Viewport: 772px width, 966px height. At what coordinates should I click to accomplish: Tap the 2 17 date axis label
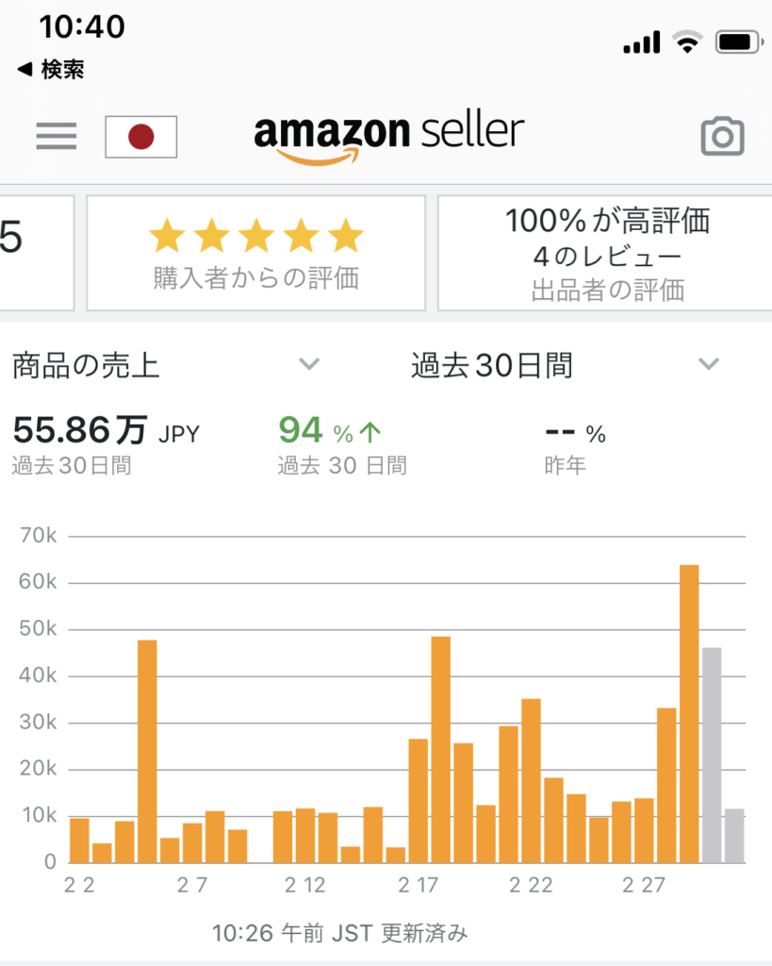click(418, 885)
